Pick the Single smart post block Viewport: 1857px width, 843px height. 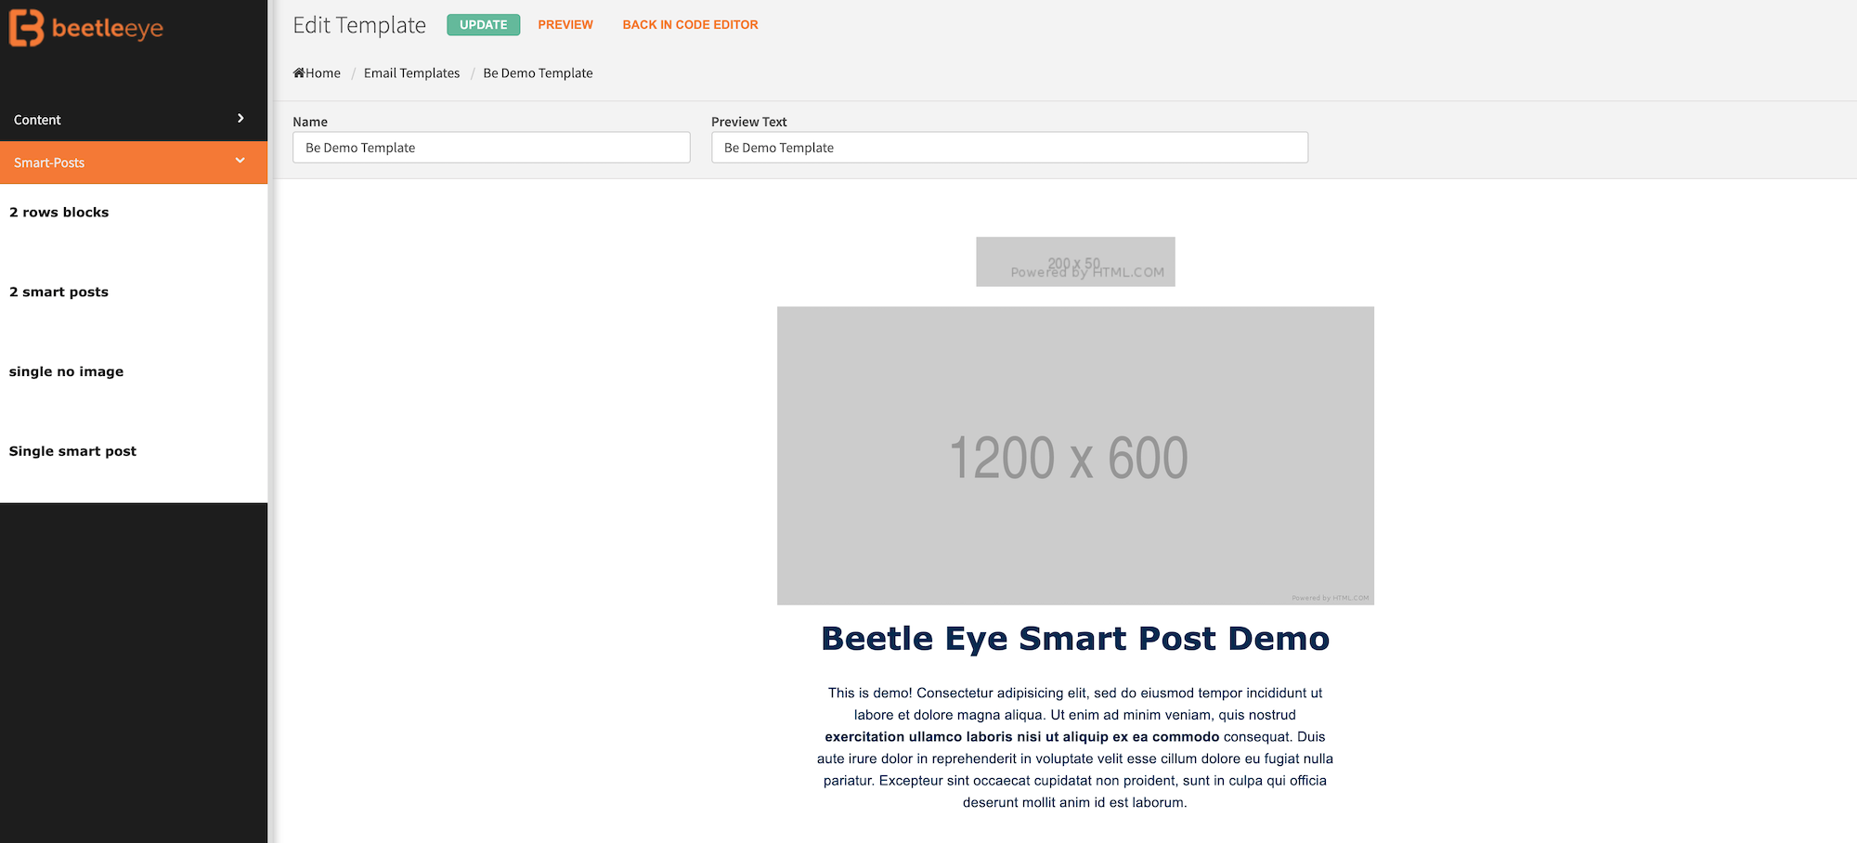[73, 452]
